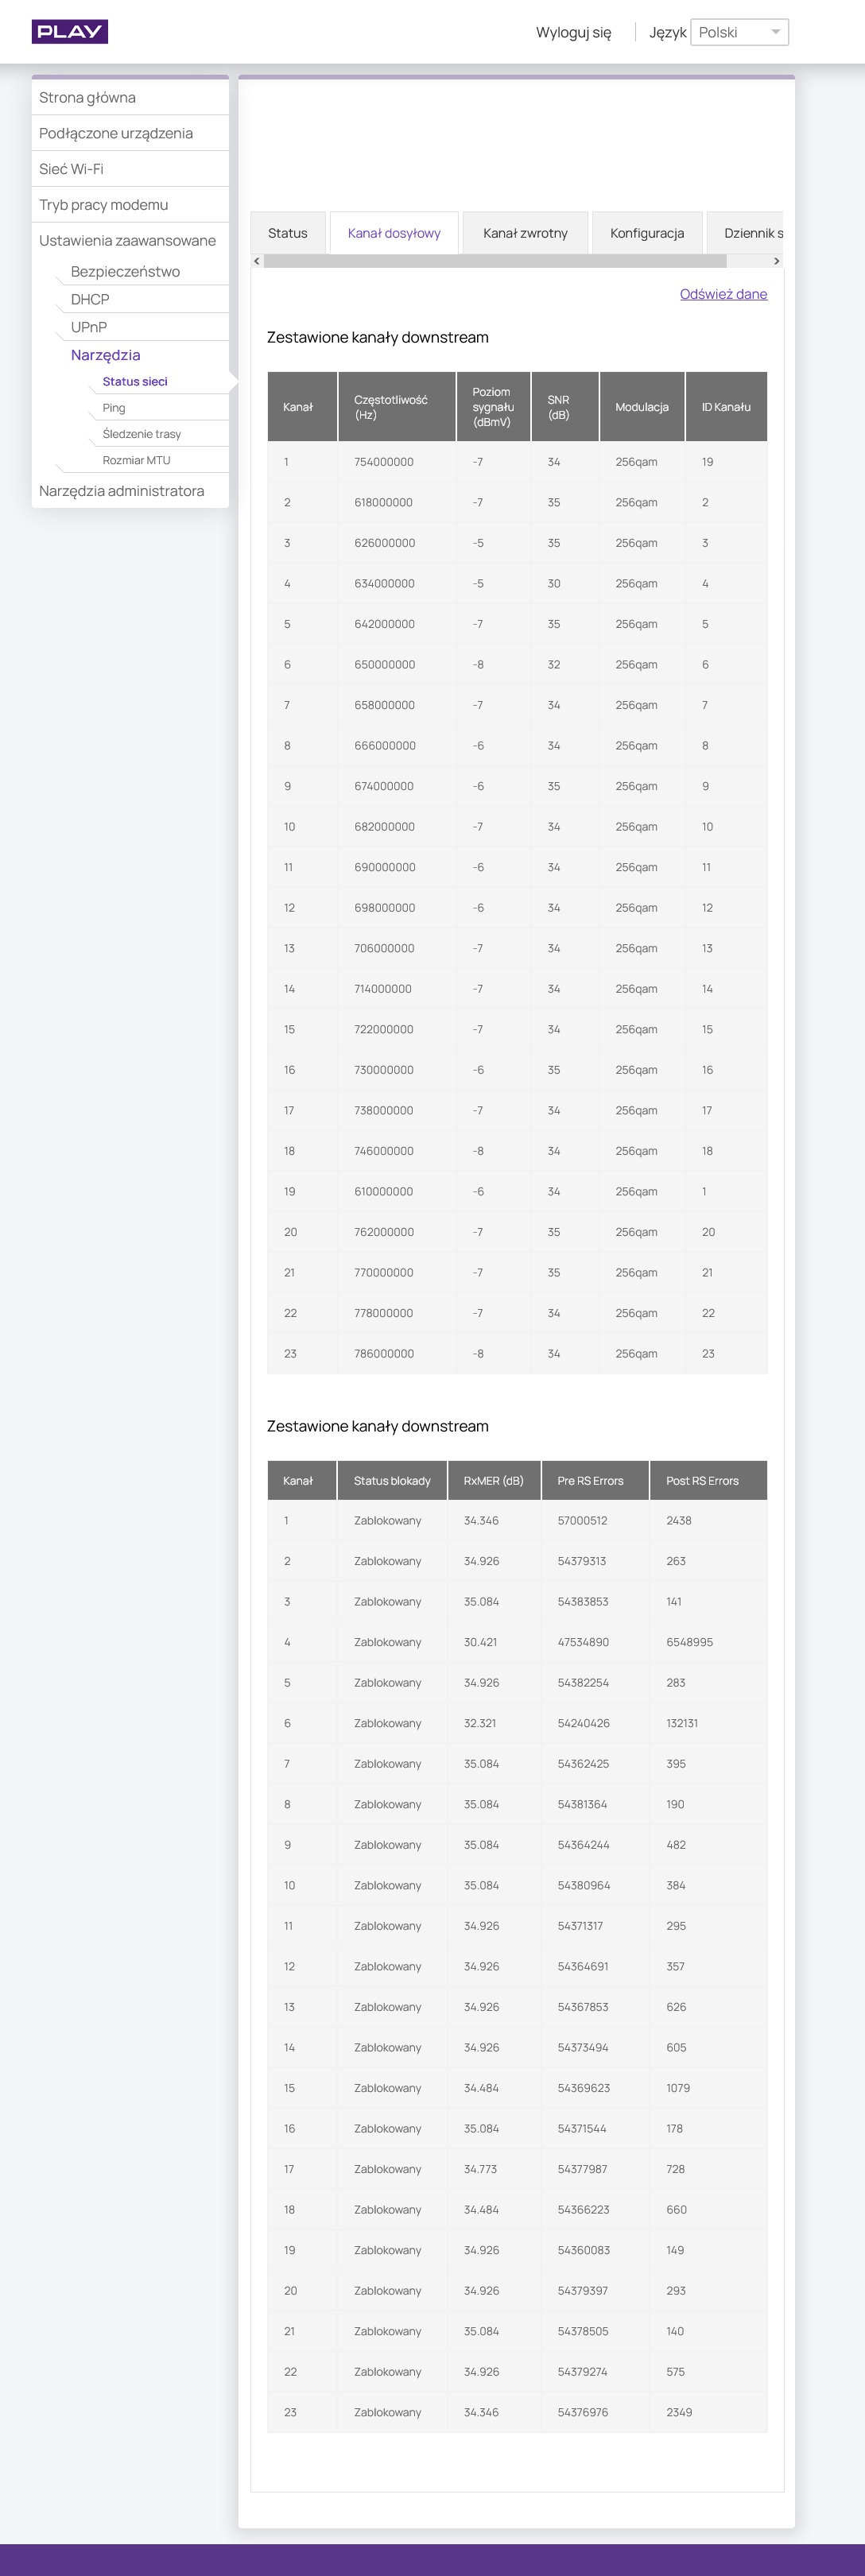865x2576 pixels.
Task: Open the Język language dropdown
Action: 739,33
